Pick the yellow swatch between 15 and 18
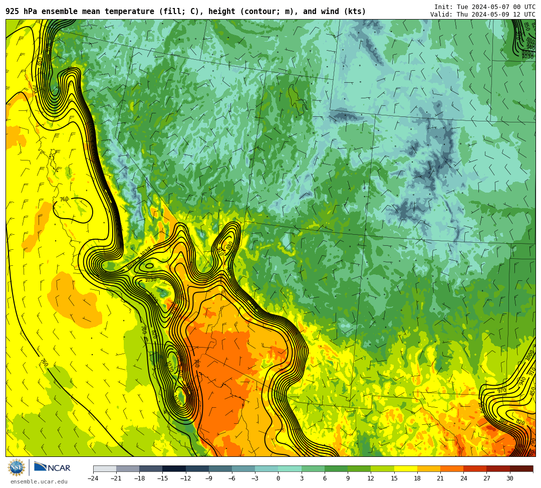Image resolution: width=541 pixels, height=488 pixels. click(x=405, y=468)
